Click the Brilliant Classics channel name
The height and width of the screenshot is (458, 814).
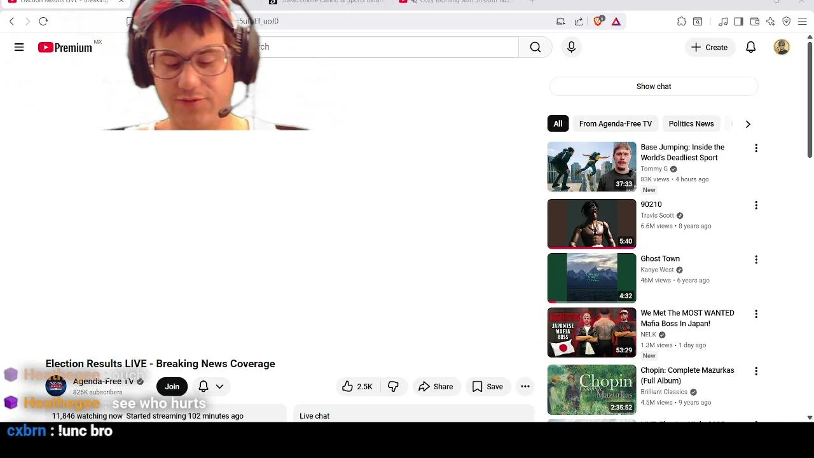pyautogui.click(x=664, y=392)
